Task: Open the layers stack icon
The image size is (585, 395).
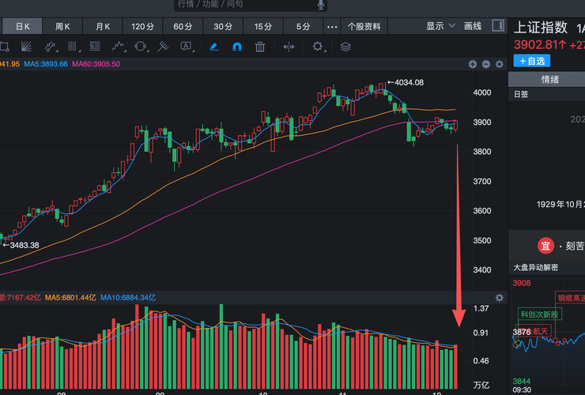Action: click(x=345, y=47)
